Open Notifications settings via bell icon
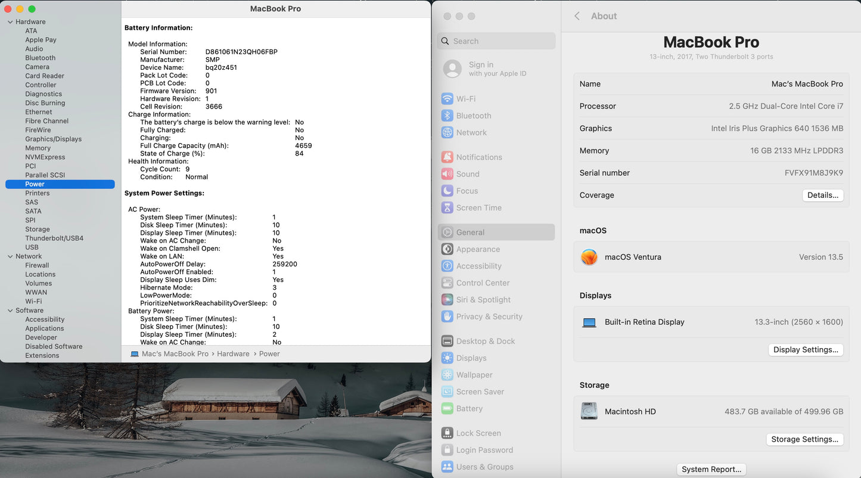 (447, 157)
